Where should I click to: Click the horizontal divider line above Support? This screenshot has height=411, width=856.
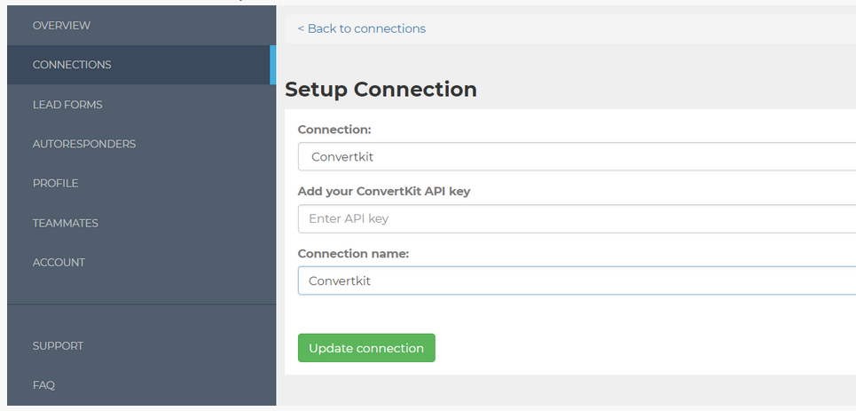[142, 304]
